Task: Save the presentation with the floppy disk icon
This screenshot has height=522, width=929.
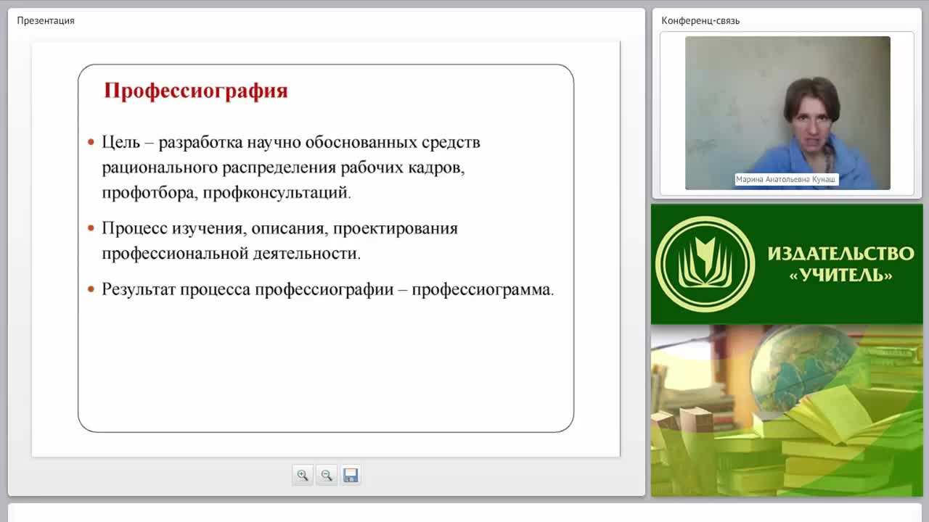Action: [351, 476]
